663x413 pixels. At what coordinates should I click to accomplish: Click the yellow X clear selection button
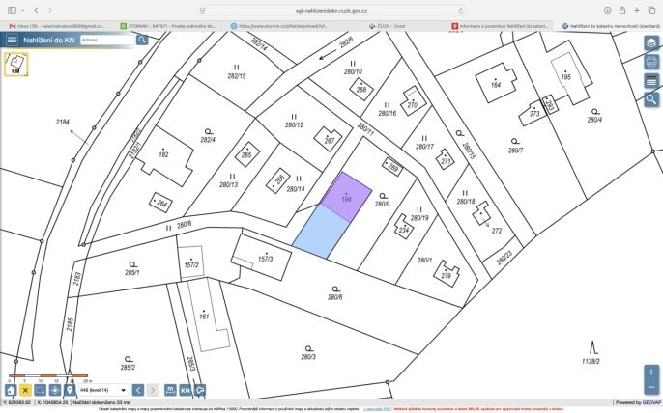pyautogui.click(x=25, y=390)
